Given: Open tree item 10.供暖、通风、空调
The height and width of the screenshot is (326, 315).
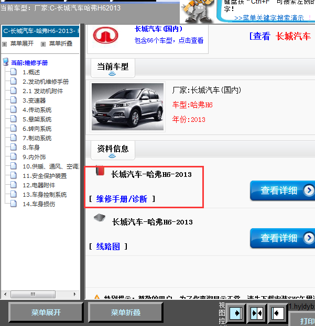Looking at the screenshot, I should coord(51,166).
